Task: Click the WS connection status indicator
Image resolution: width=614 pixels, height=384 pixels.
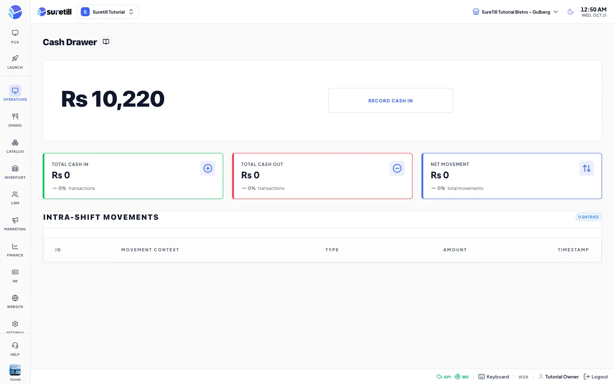Action: coord(462,377)
